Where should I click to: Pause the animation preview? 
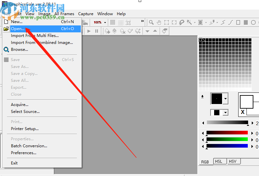click(97, 31)
